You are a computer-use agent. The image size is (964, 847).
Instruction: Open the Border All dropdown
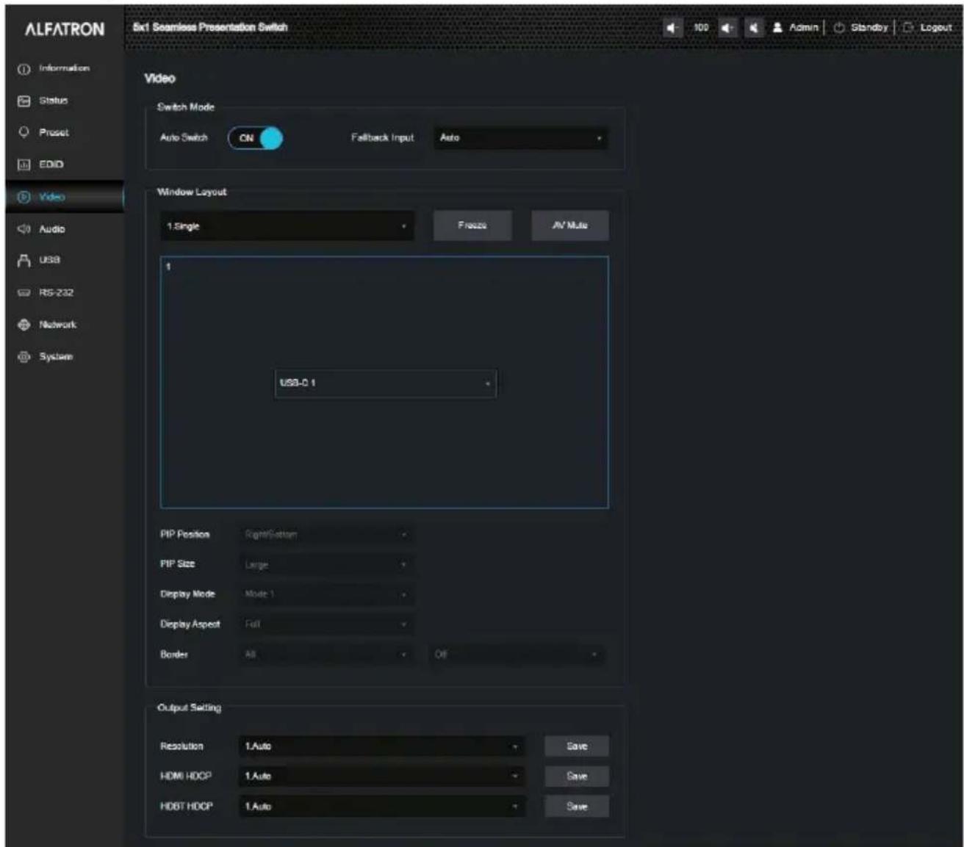(x=326, y=655)
